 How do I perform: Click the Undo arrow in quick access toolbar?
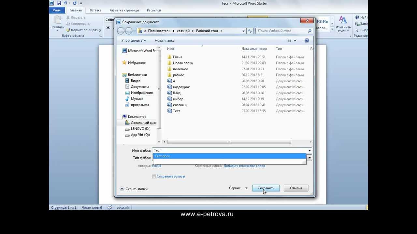[x=65, y=3]
